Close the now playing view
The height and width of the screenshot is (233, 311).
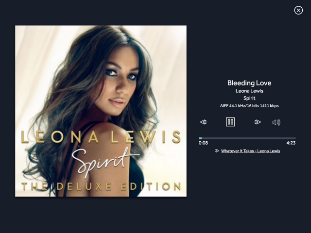coord(298,10)
